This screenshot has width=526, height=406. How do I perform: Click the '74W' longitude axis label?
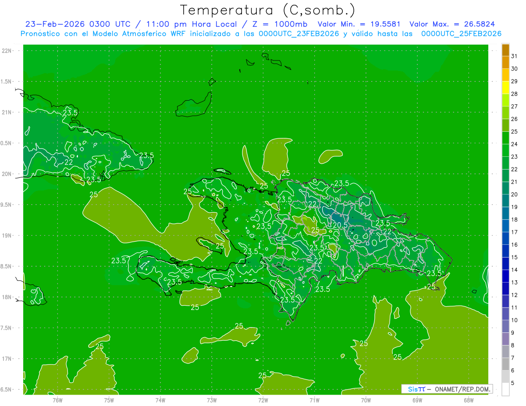click(160, 400)
